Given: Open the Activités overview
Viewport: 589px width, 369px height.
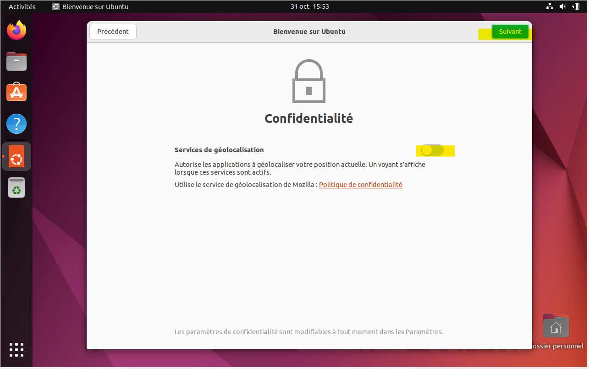Looking at the screenshot, I should [22, 6].
